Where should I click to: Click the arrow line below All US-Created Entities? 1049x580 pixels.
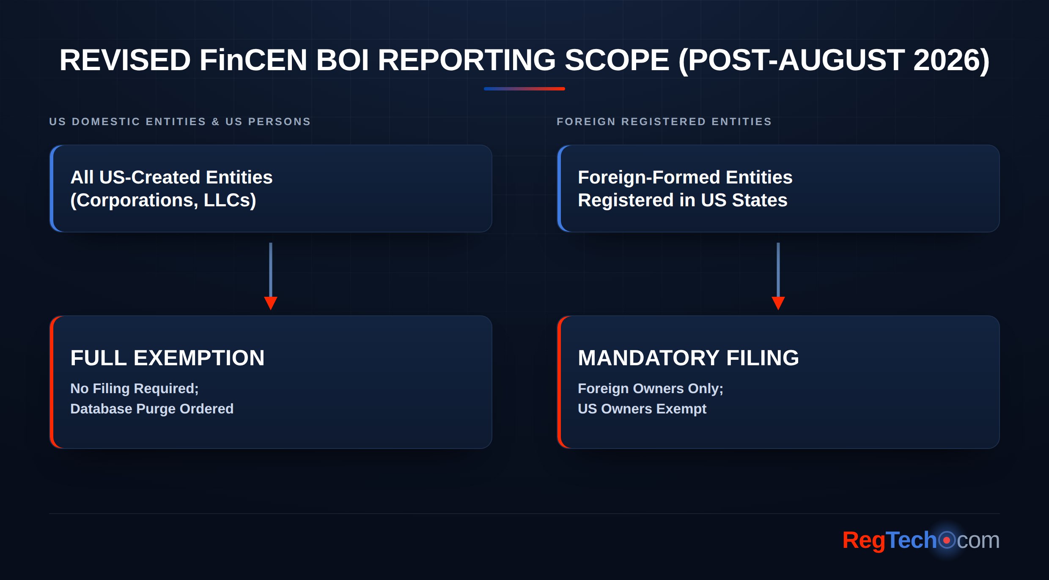point(271,270)
